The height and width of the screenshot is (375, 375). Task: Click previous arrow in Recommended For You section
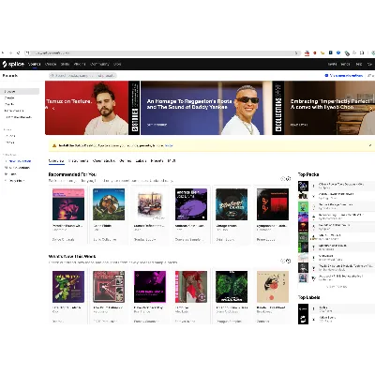[283, 179]
